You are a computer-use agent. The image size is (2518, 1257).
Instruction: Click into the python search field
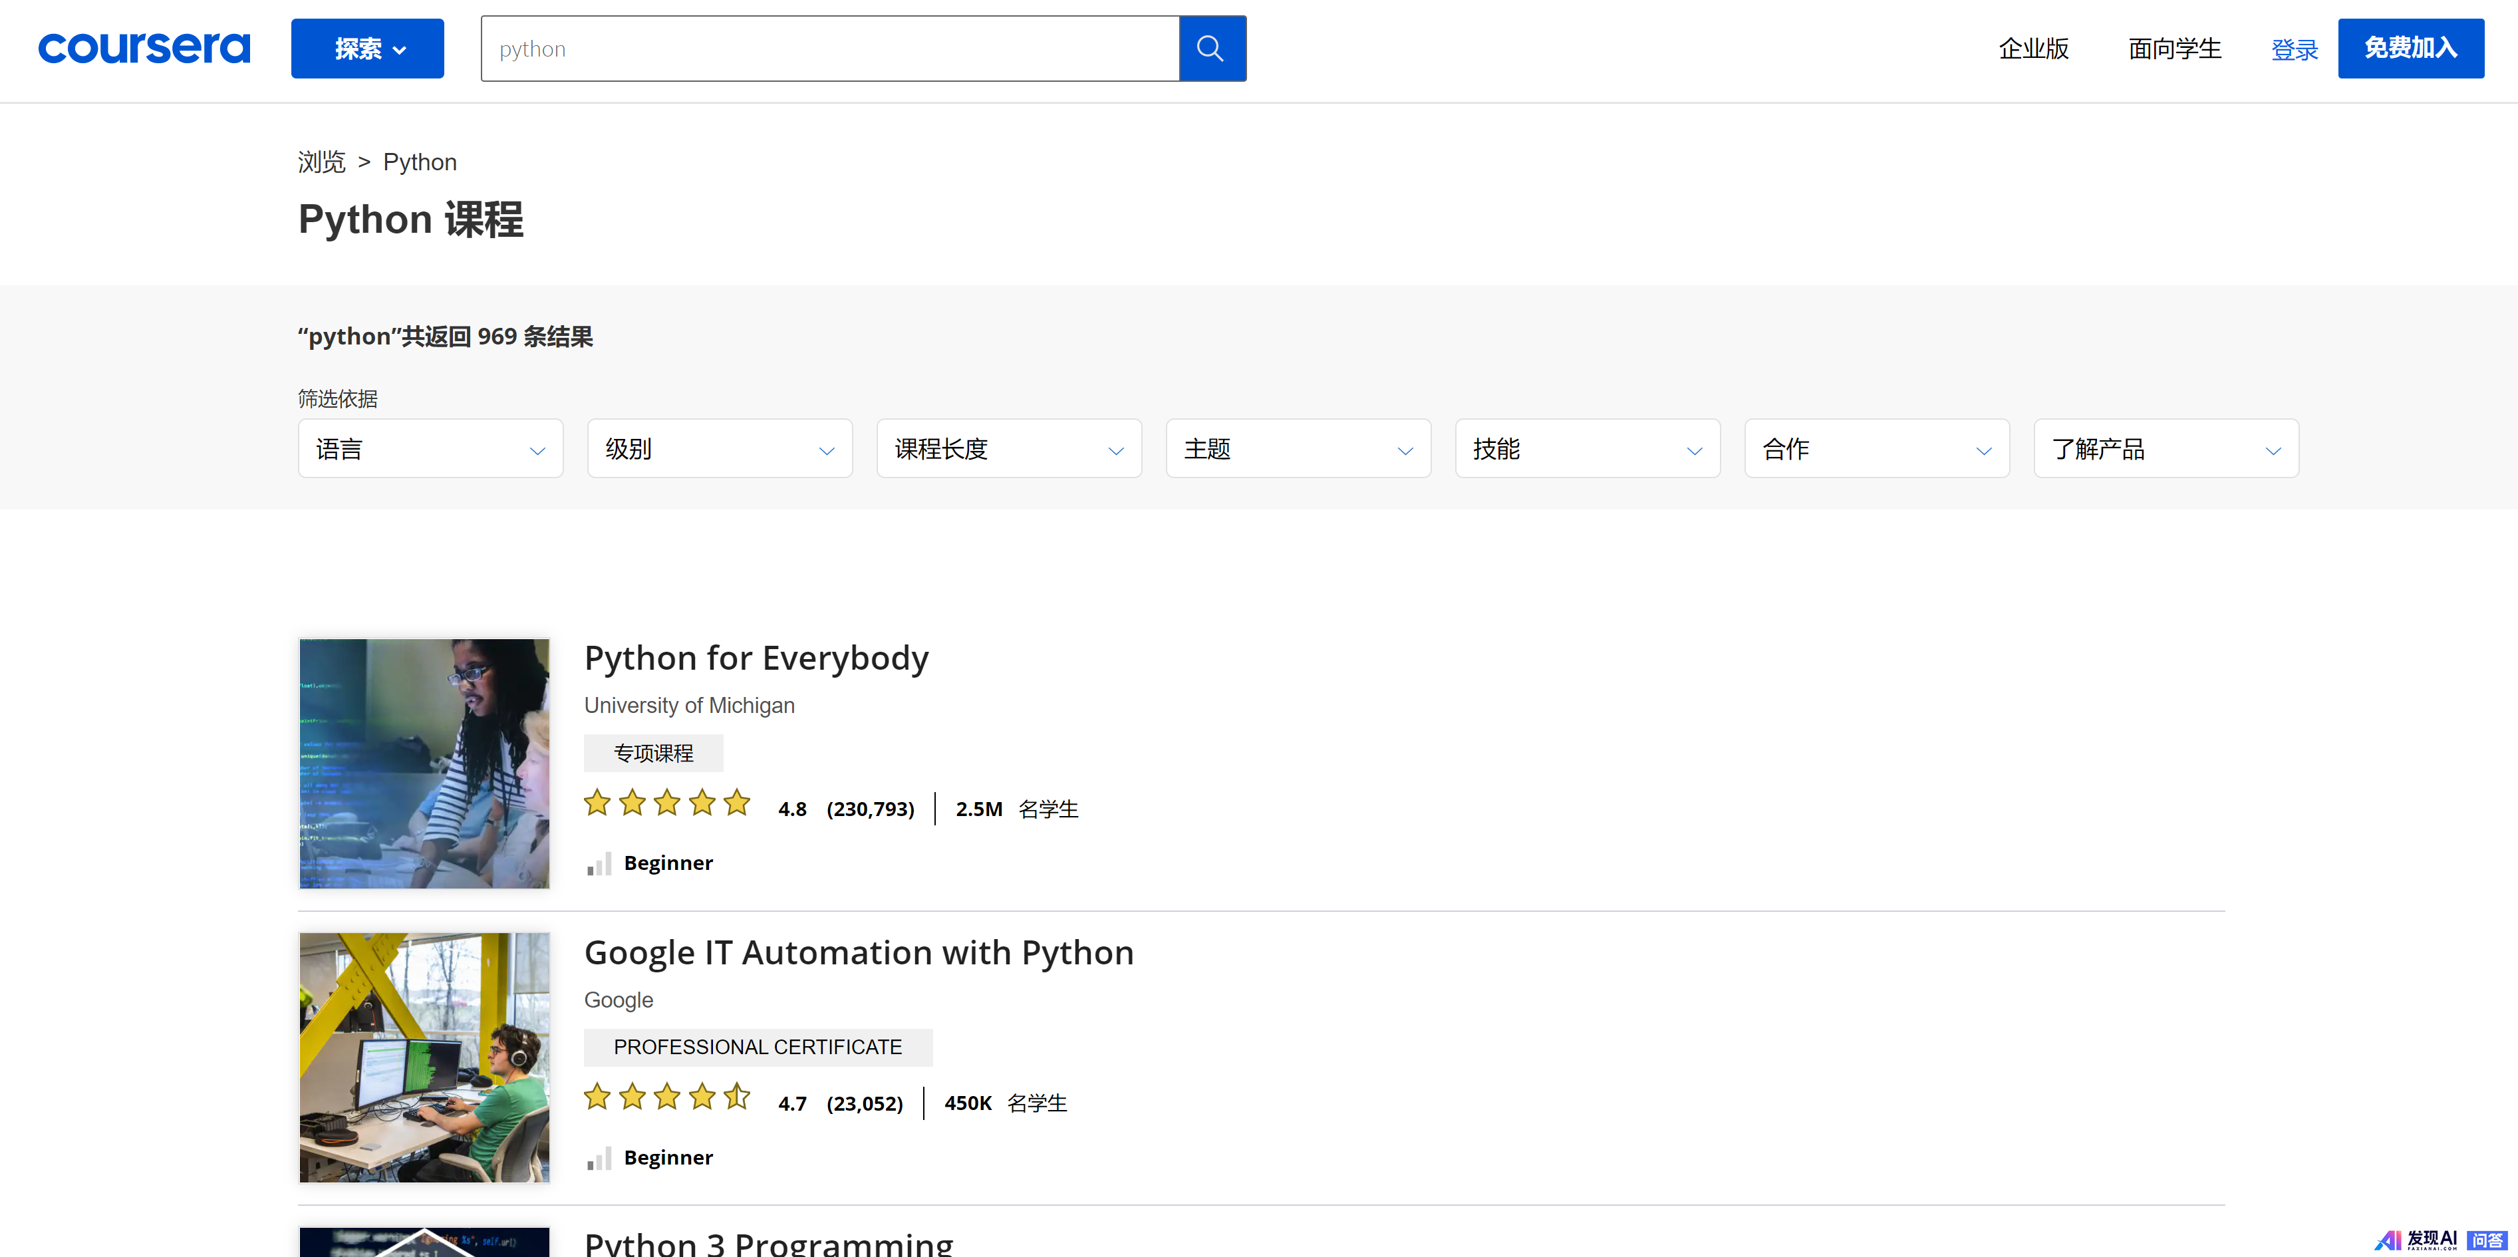[x=830, y=48]
